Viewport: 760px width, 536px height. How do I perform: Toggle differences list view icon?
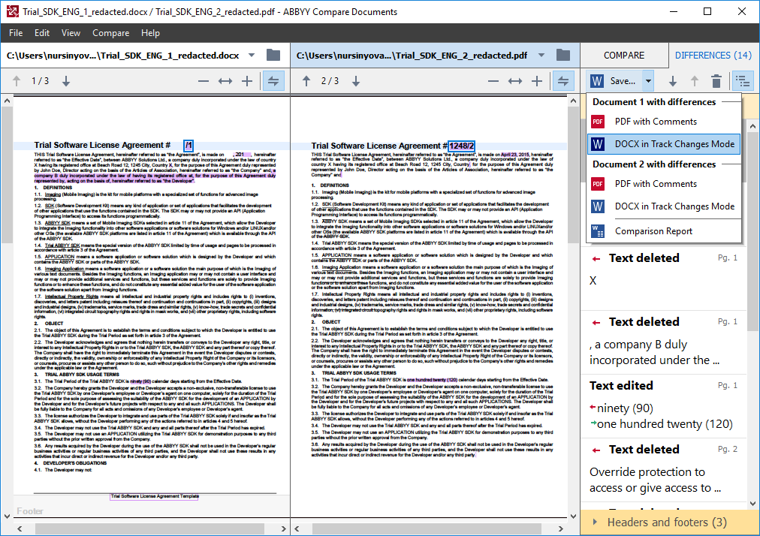pyautogui.click(x=743, y=81)
